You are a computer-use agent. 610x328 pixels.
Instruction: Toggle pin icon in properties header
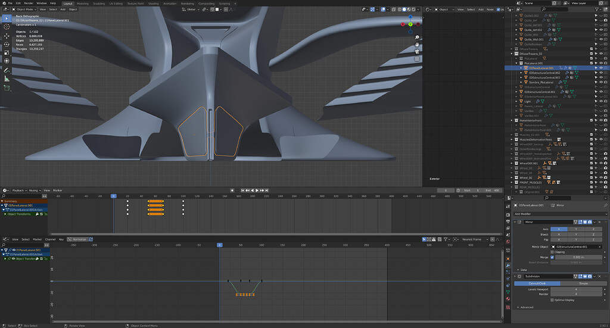coord(605,205)
